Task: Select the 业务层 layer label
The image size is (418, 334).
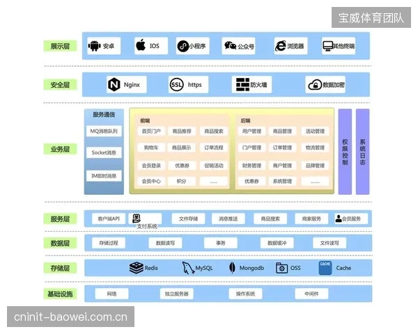Action: [60, 149]
